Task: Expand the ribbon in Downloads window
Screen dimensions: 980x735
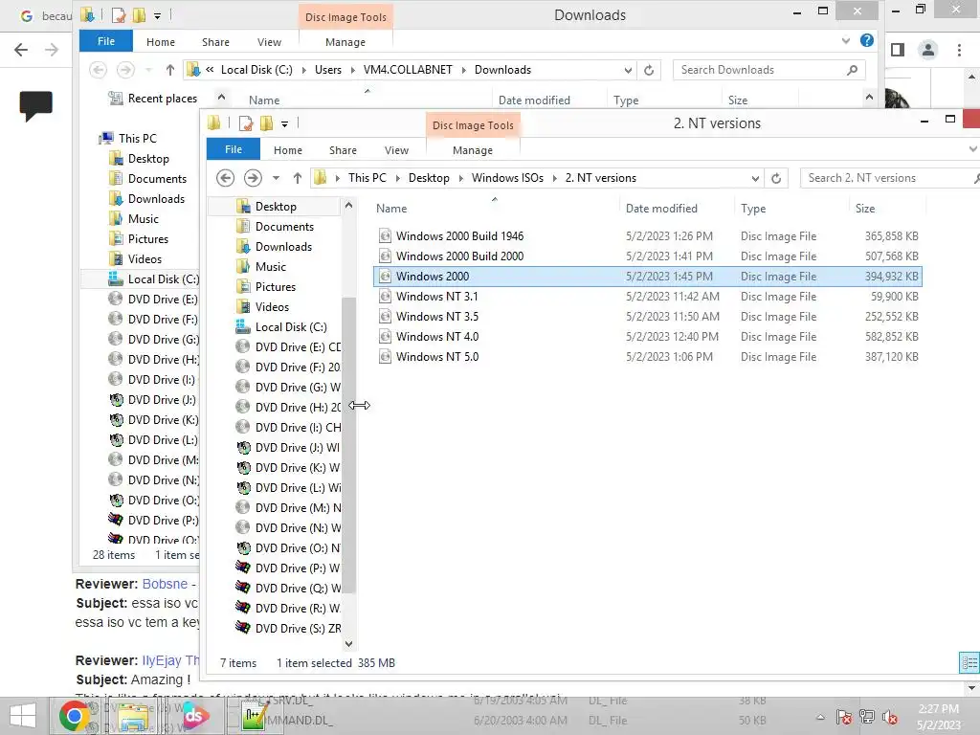Action: tap(846, 40)
